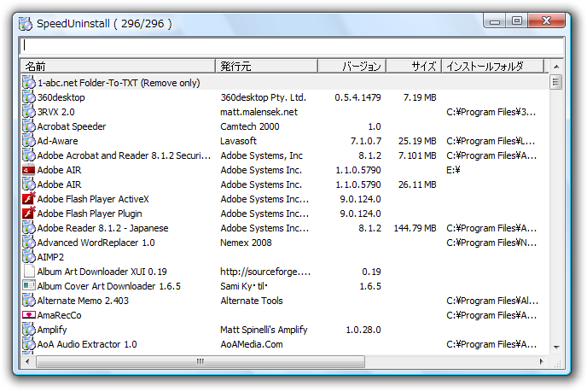The image size is (587, 392).
Task: Select Advanced WordReplacer 1.0 name
Action: pos(96,243)
